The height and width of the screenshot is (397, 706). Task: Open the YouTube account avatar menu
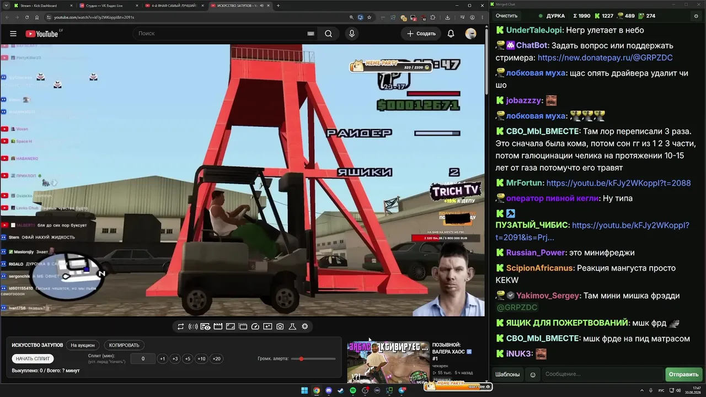[x=470, y=34]
